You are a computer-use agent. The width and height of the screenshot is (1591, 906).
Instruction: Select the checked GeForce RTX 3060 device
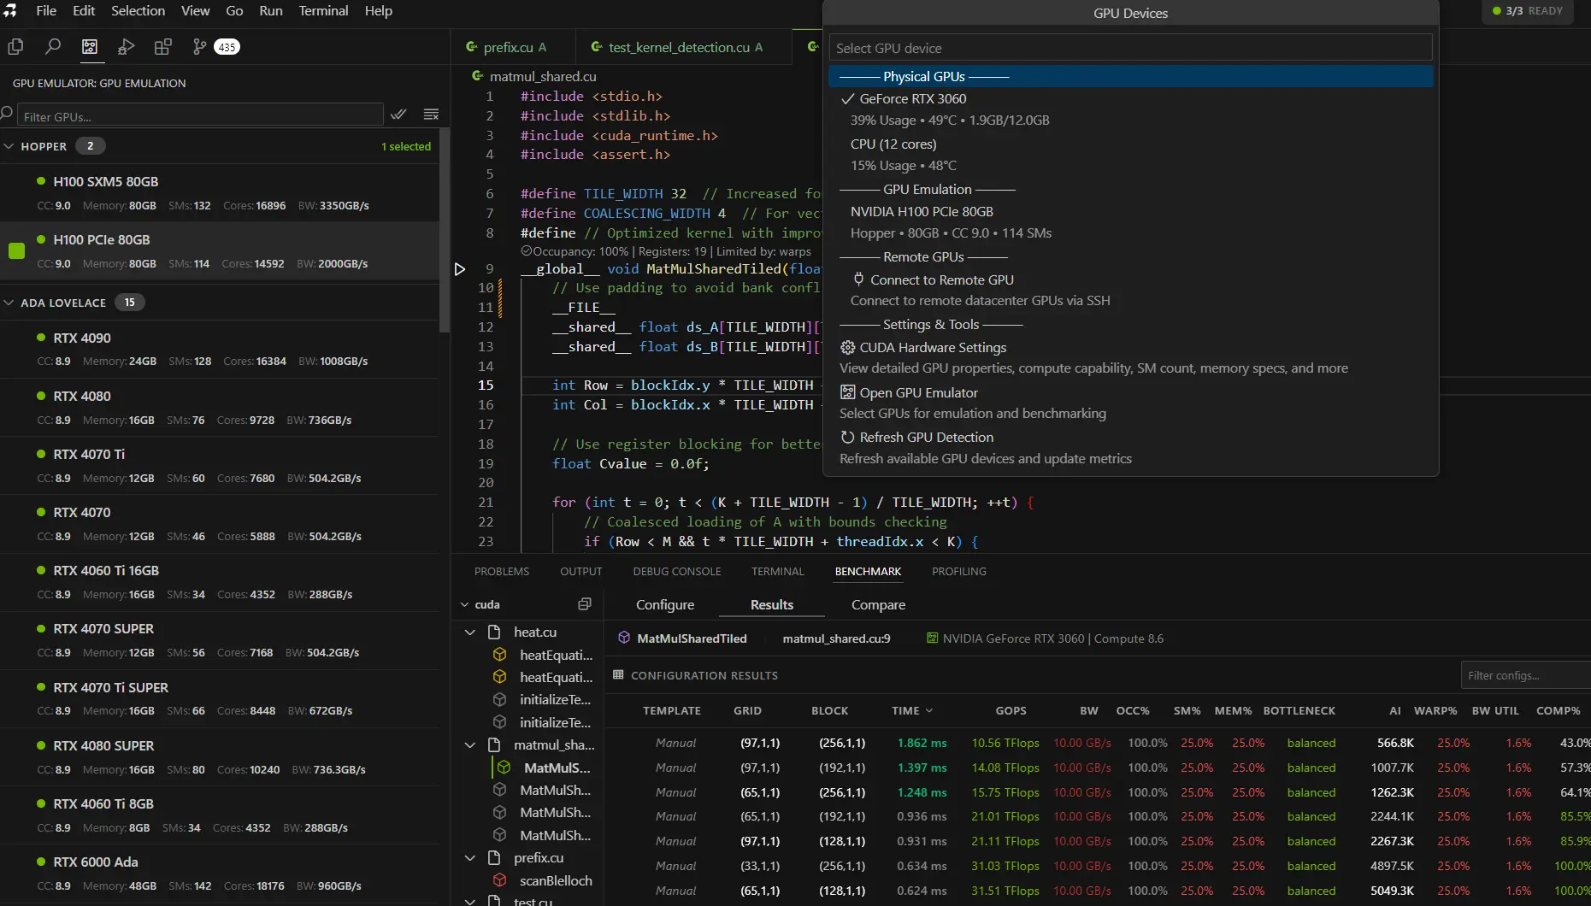912,99
